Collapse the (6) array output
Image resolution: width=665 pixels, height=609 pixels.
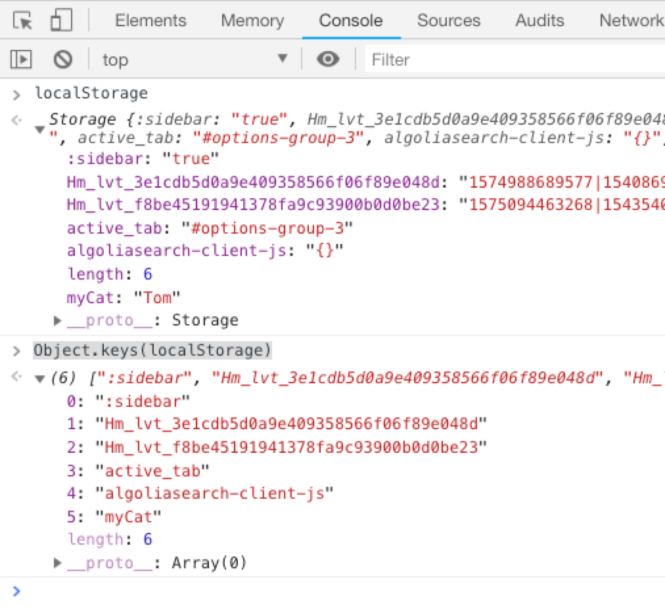click(x=40, y=379)
